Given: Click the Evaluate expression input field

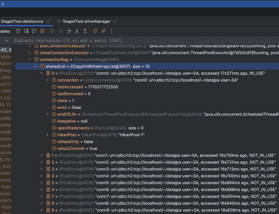Looking at the screenshot, I should click(146, 41).
